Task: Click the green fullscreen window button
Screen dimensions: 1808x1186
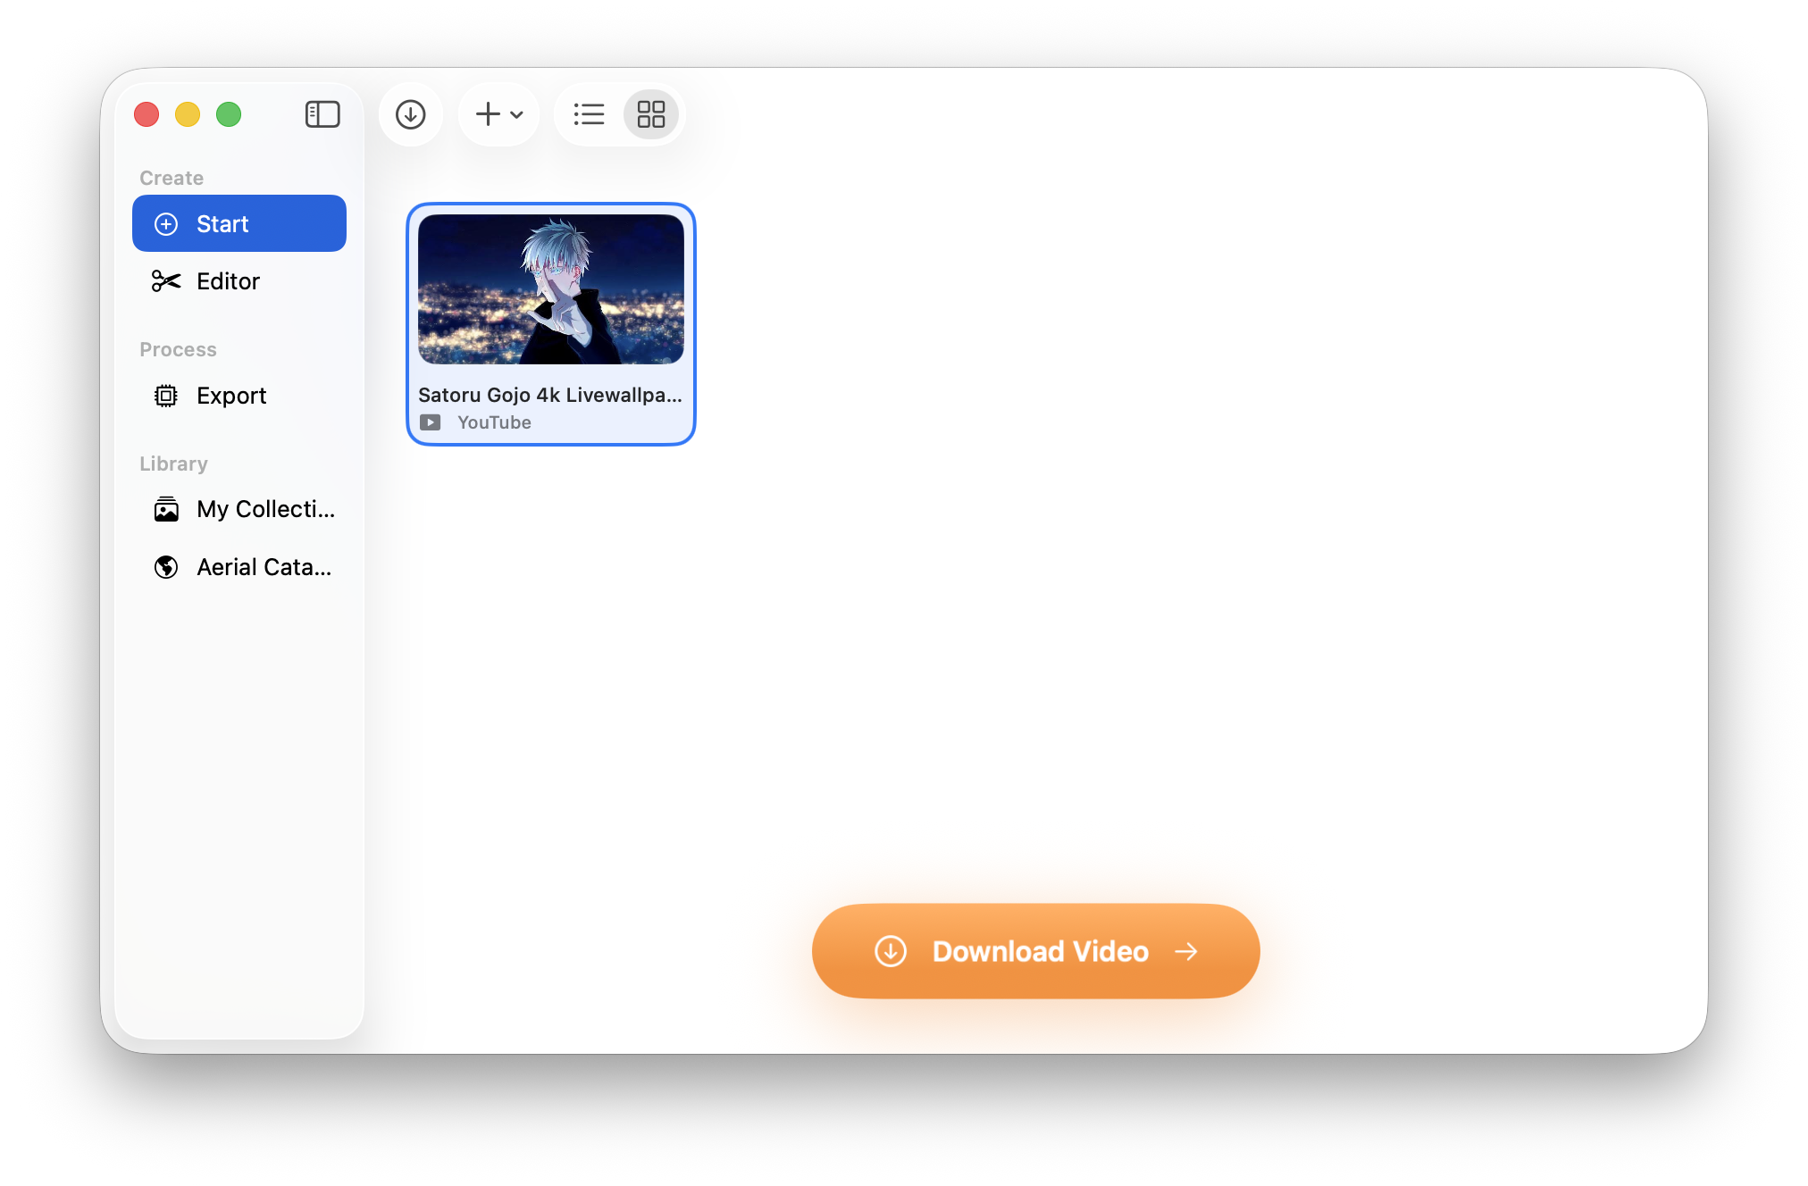Action: [229, 114]
